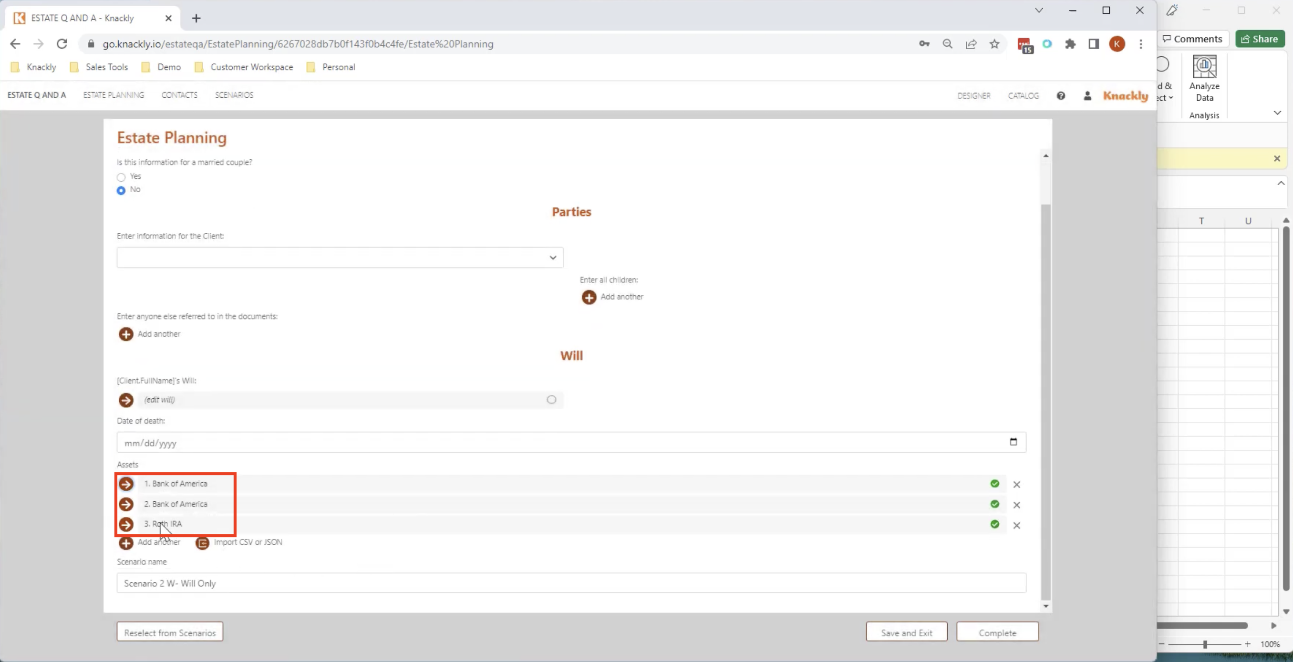The width and height of the screenshot is (1293, 662).
Task: Open the Client information dropdown
Action: tap(552, 258)
